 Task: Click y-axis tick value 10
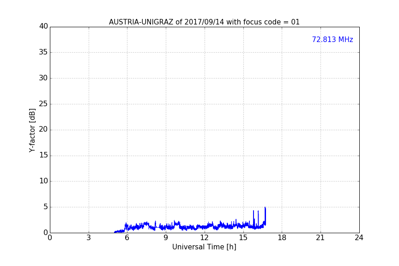(43, 181)
